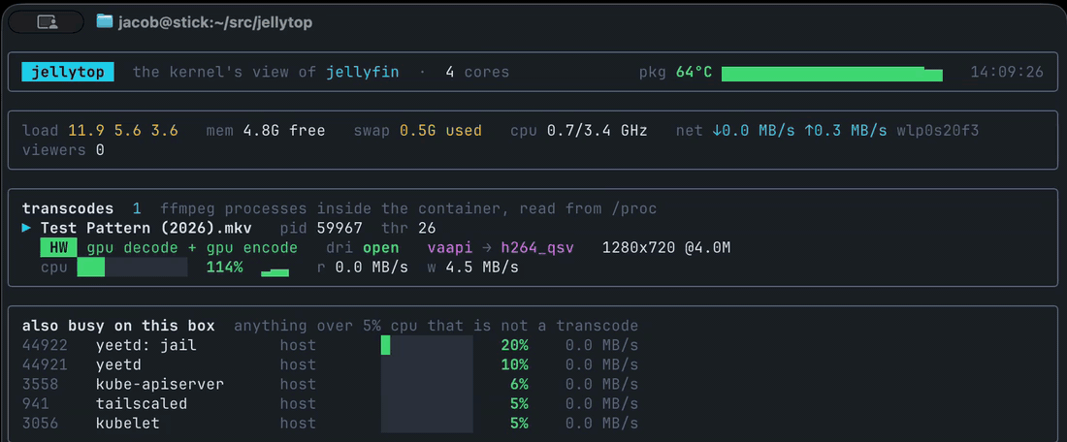This screenshot has height=442, width=1067.
Task: Select the interface name wlp0s20f3
Action: point(938,131)
